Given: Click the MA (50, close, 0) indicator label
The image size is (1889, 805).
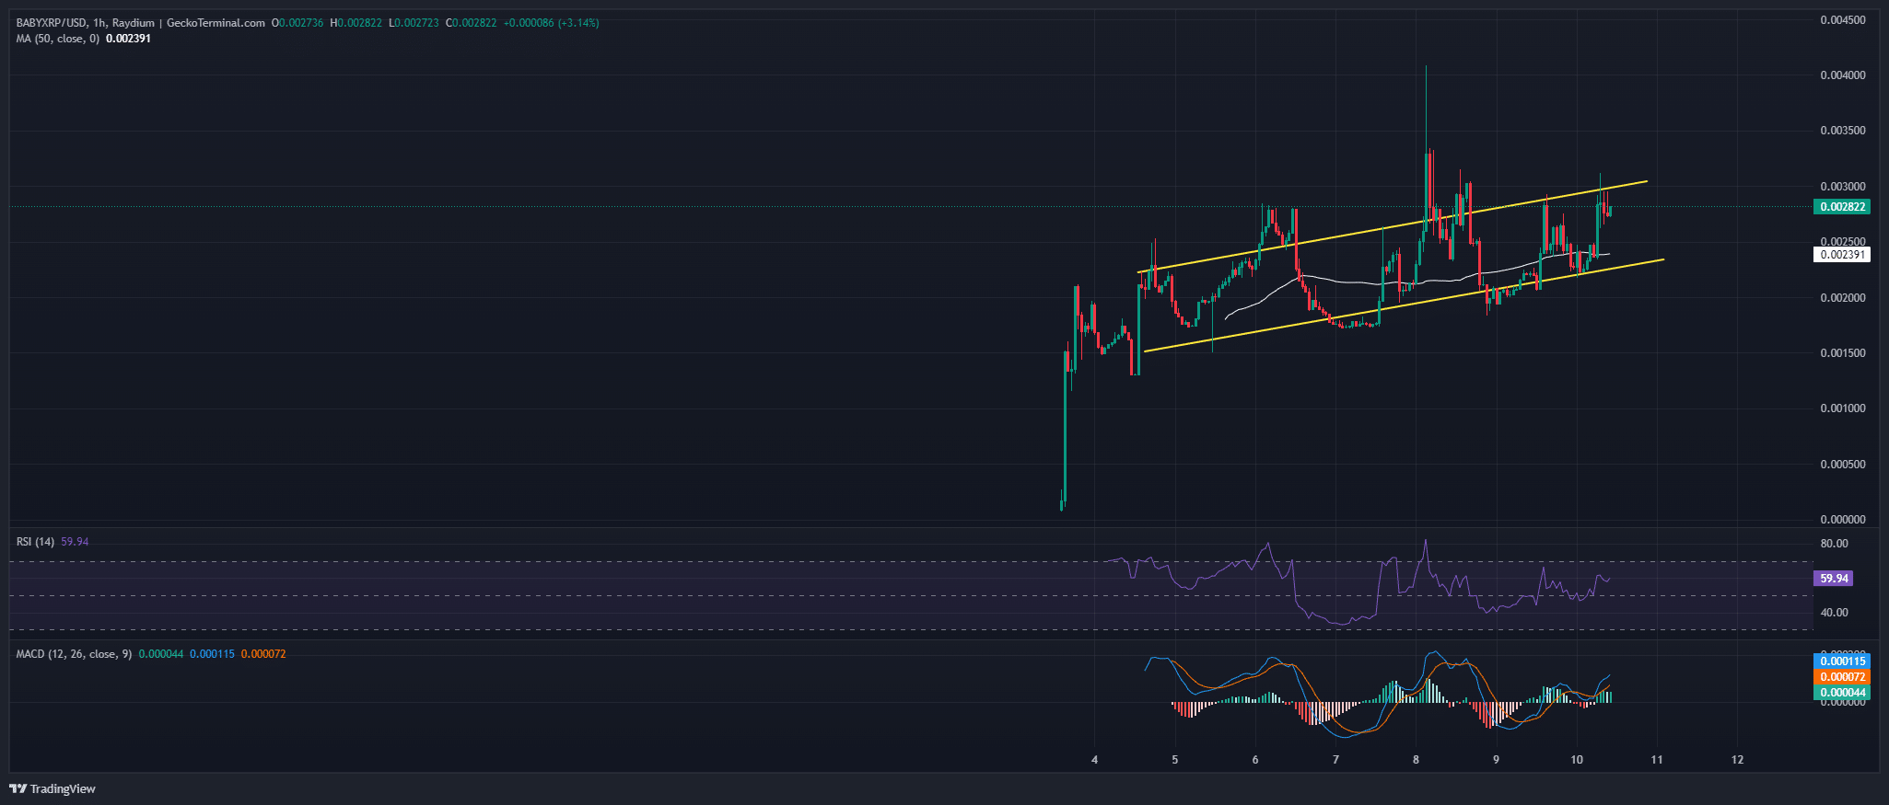Looking at the screenshot, I should pyautogui.click(x=58, y=39).
